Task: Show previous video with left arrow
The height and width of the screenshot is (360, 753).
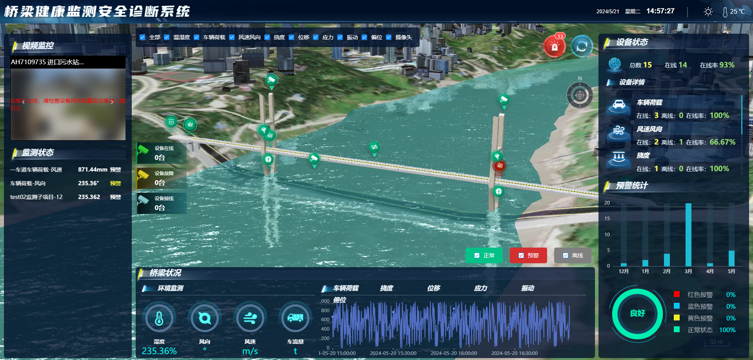Action: pos(23,102)
